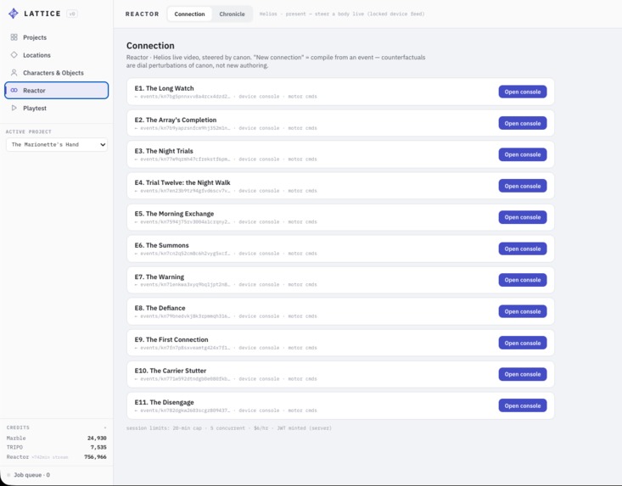Viewport: 622px width, 486px height.
Task: Click the 'E5. The Morning Exchange' title
Action: (174, 214)
